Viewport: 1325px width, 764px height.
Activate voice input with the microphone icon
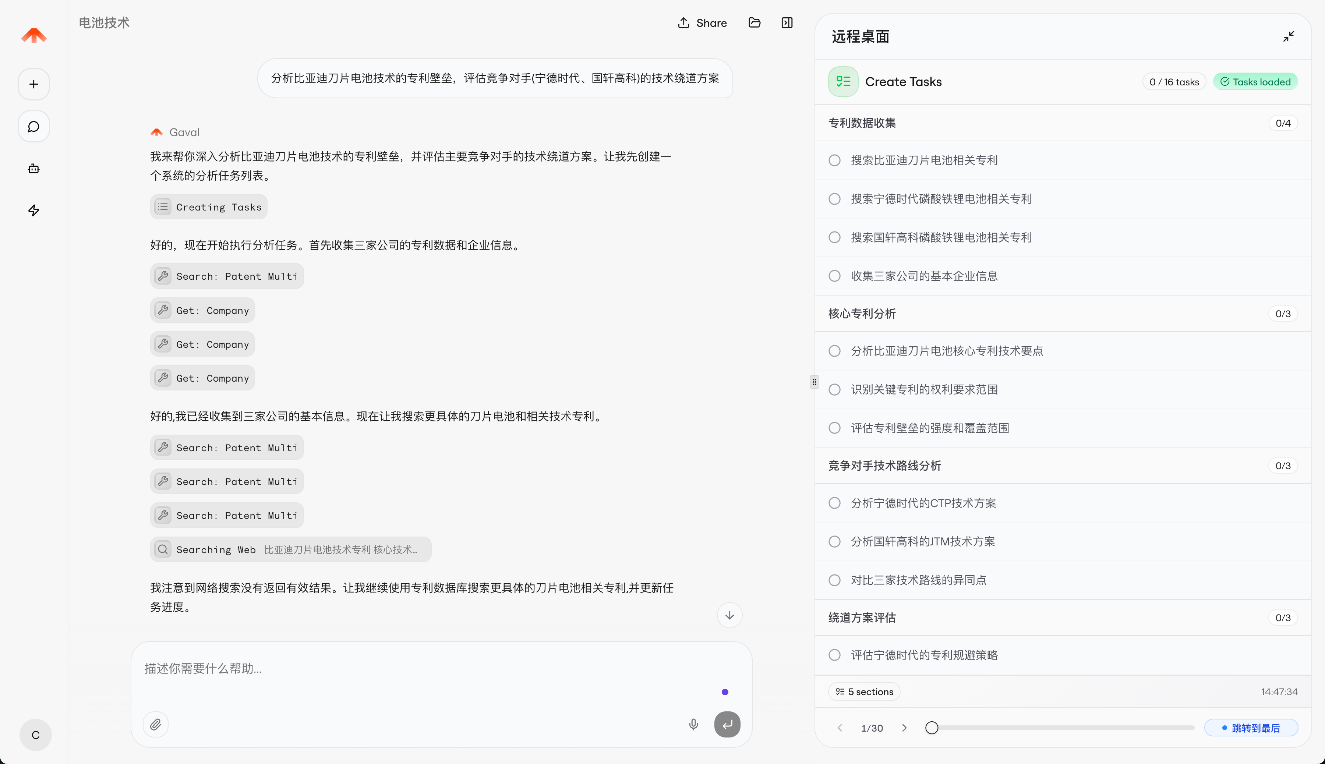693,724
